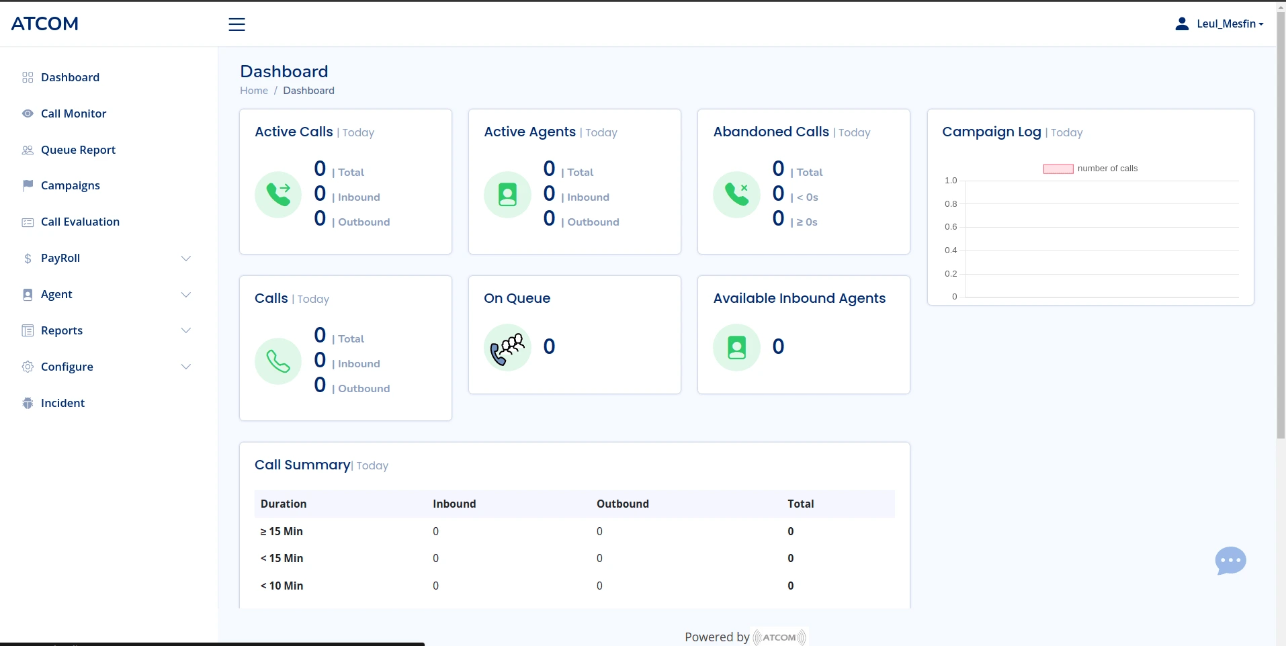The width and height of the screenshot is (1286, 646).
Task: Click the Configure gear icon
Action: [x=28, y=367]
